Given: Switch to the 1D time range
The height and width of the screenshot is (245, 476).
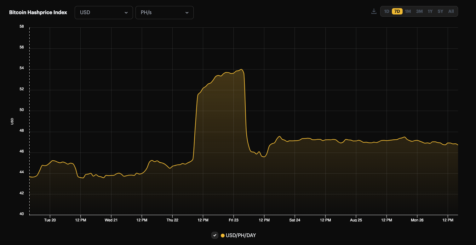Looking at the screenshot, I should 386,11.
